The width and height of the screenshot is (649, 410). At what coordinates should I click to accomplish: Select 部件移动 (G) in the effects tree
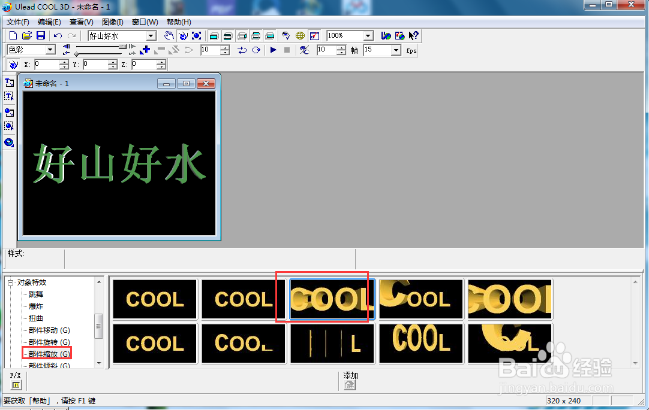pos(49,330)
